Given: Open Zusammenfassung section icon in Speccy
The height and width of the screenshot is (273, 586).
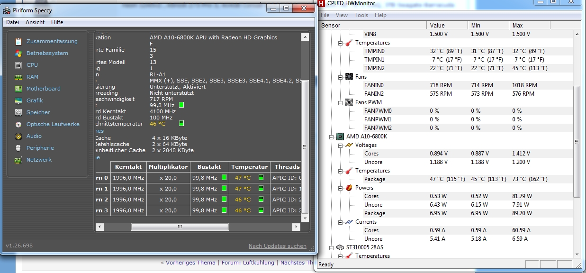Looking at the screenshot, I should (18, 41).
